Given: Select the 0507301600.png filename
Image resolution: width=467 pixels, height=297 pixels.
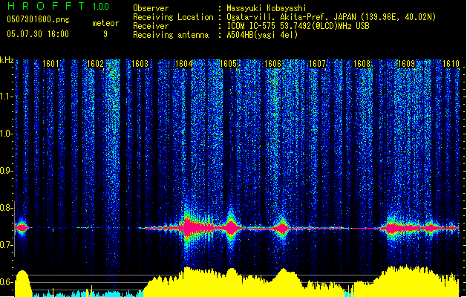Looking at the screenshot, I should click(x=37, y=20).
